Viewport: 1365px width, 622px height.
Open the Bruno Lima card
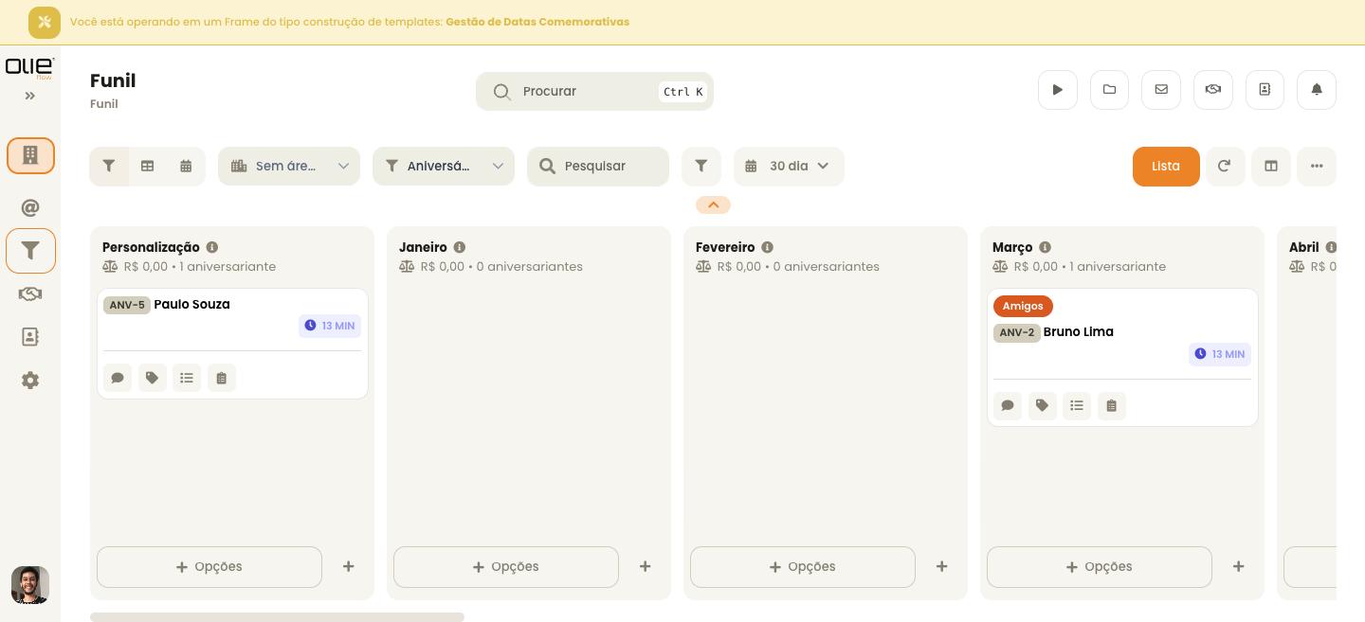pyautogui.click(x=1122, y=358)
